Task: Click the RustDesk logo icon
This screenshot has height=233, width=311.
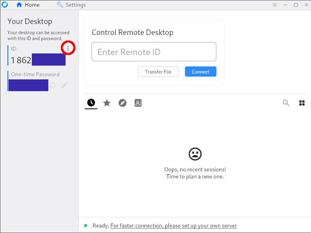Action: tap(5, 5)
